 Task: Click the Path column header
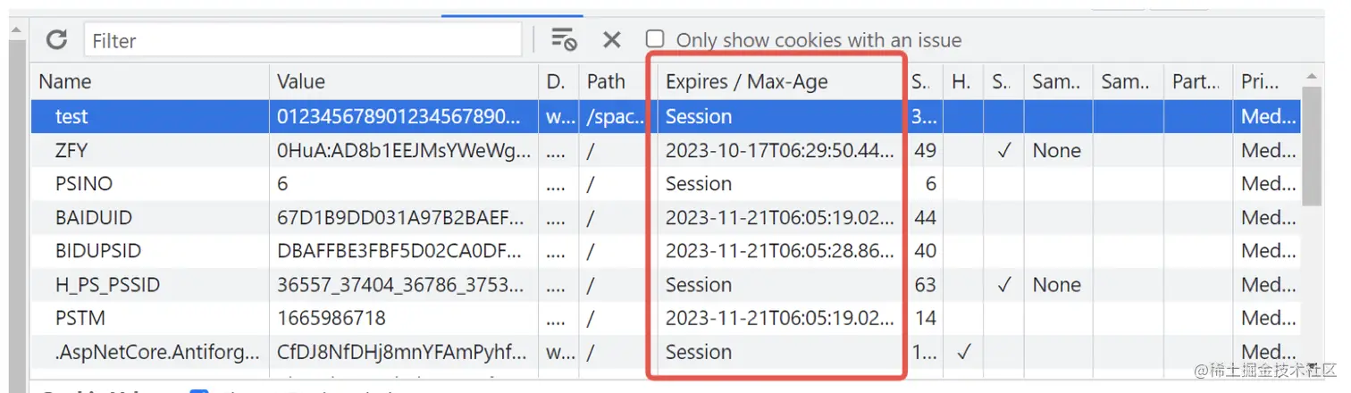click(606, 81)
